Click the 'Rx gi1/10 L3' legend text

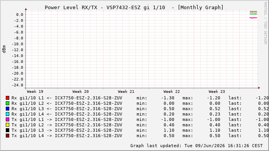[x=28, y=109]
